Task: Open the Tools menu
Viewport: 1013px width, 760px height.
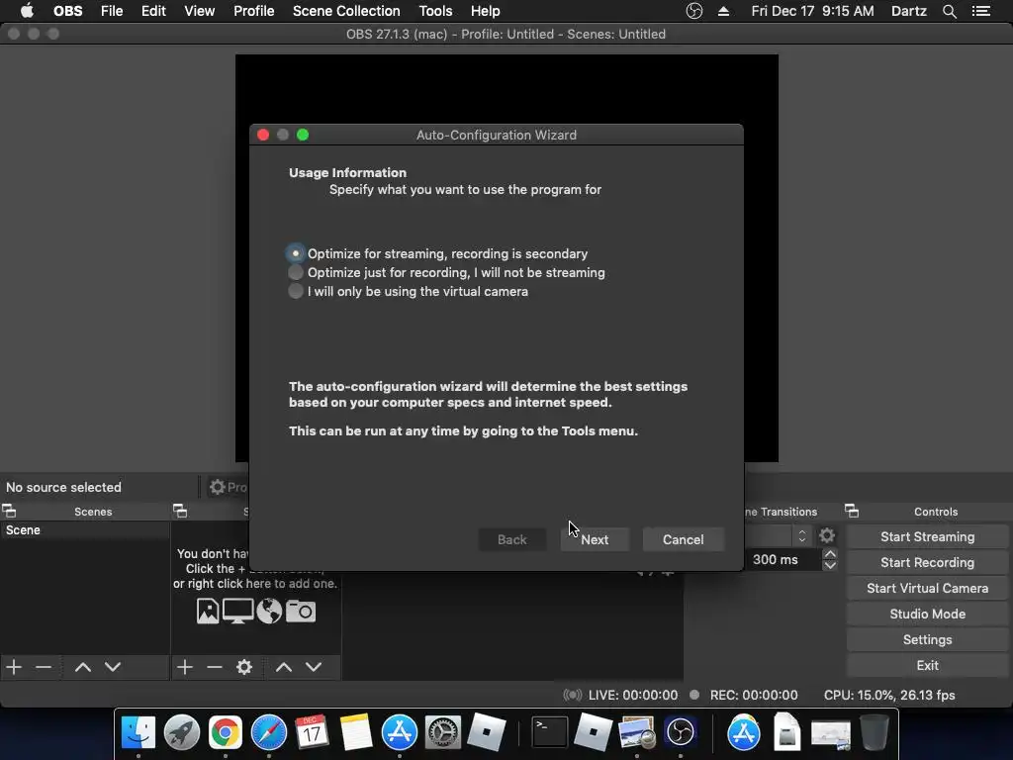Action: (435, 11)
